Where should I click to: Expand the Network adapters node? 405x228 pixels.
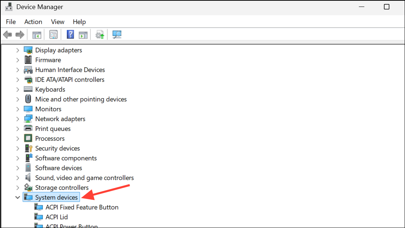(x=17, y=119)
